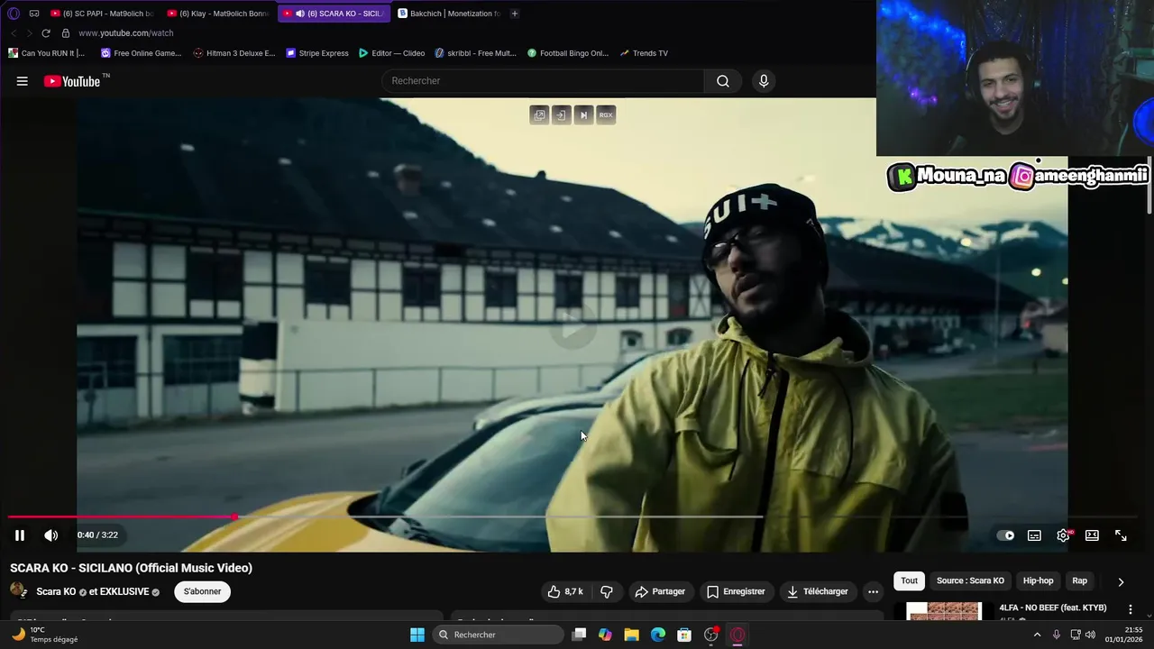Select the Source : Scara KO chip
The width and height of the screenshot is (1154, 649).
(970, 580)
